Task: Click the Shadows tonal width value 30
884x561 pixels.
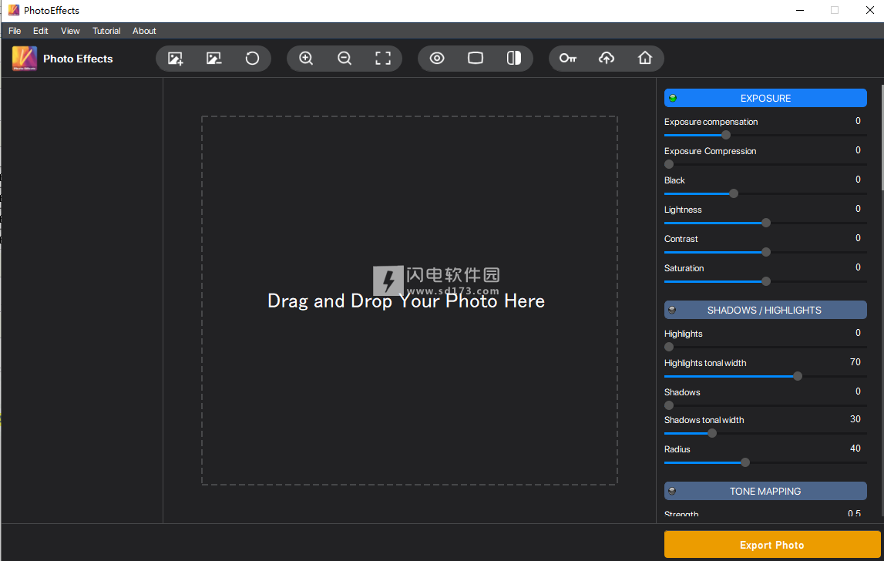Action: [855, 419]
